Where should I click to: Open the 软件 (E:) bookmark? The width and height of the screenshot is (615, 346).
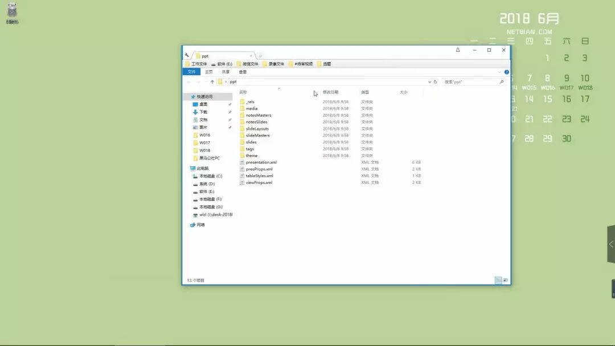coord(222,64)
